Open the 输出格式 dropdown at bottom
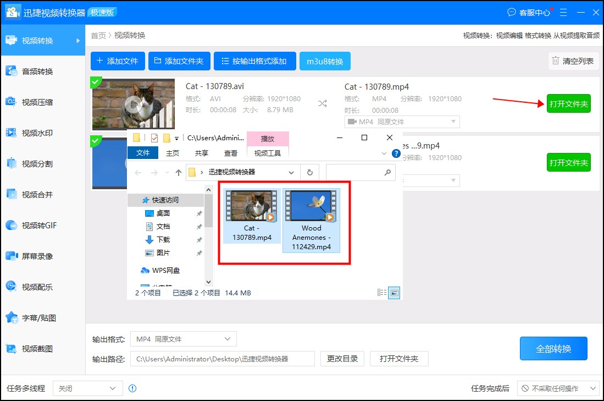The height and width of the screenshot is (401, 604). [x=182, y=339]
